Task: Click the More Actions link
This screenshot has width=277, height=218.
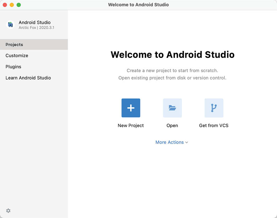Action: coord(170,142)
